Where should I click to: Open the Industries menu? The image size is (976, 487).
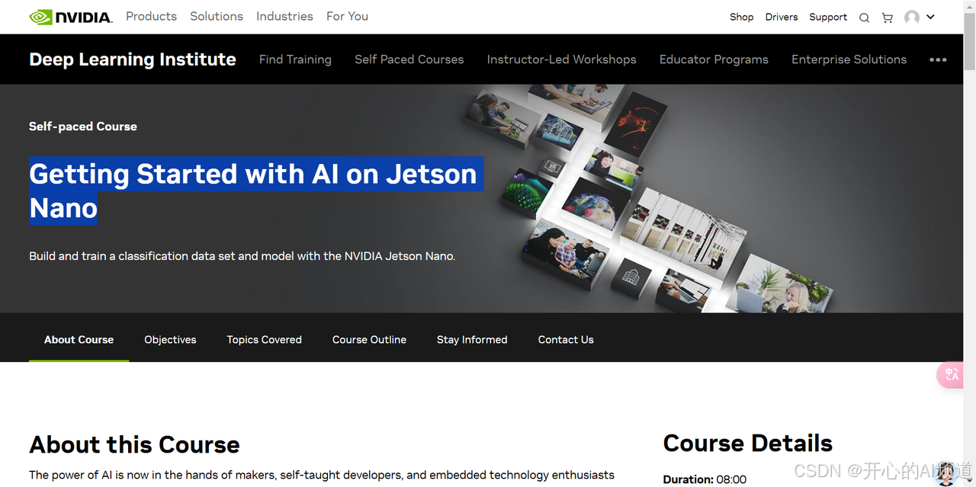pos(284,16)
